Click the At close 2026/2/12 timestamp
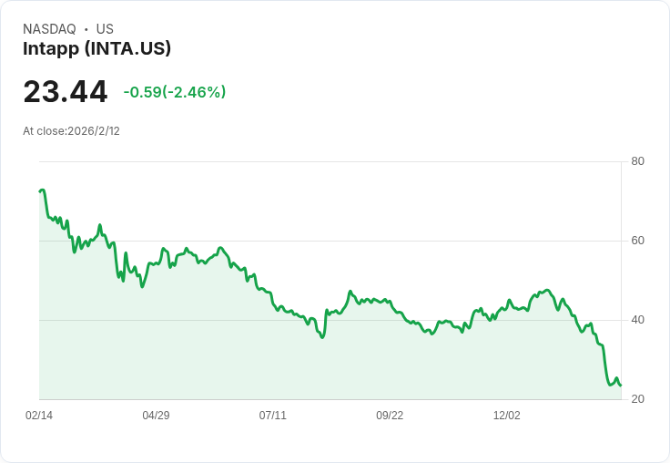 (71, 131)
